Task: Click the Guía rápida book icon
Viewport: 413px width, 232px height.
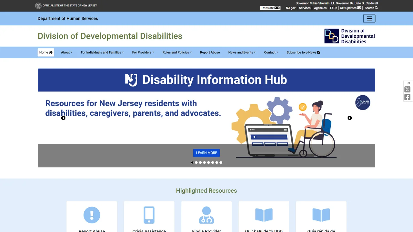Action: click(x=321, y=215)
